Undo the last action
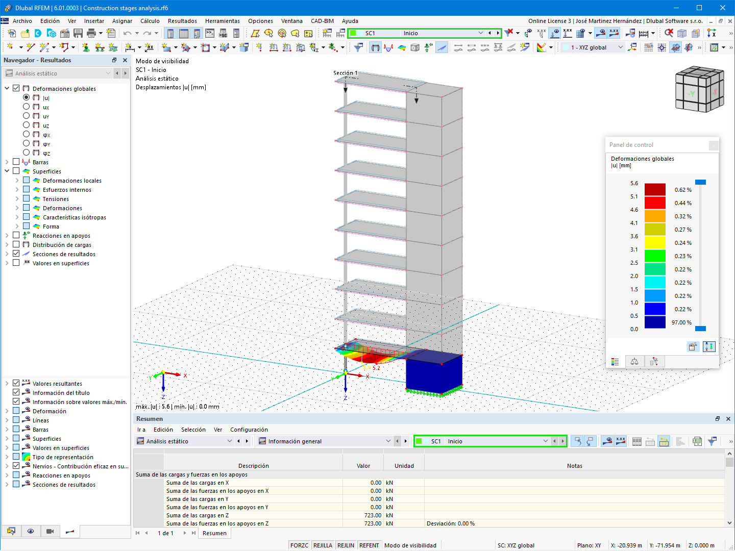 (127, 33)
